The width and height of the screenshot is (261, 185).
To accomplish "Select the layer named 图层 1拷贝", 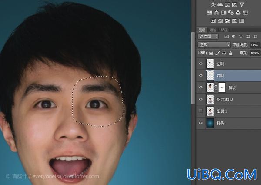I will 225,100.
